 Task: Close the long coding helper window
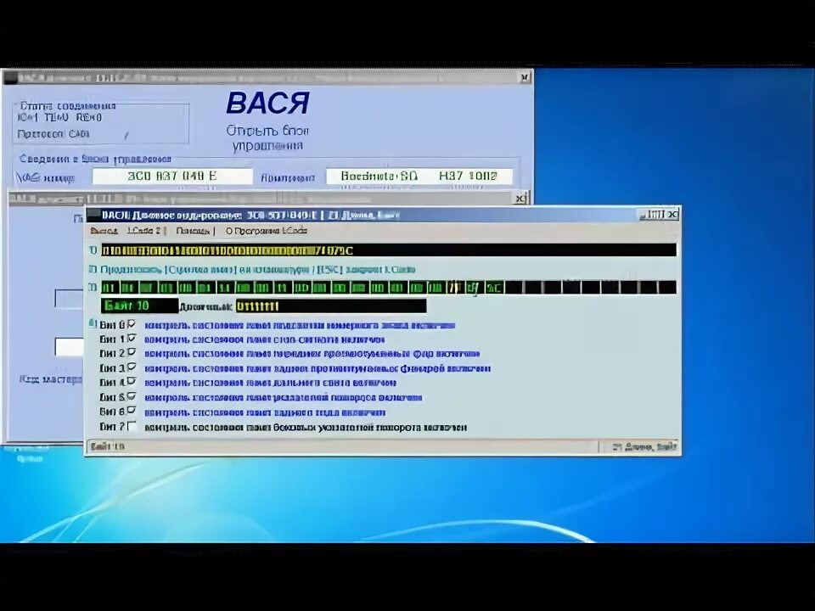pyautogui.click(x=672, y=215)
